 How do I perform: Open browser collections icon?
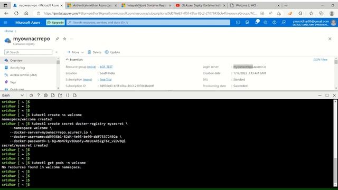tap(322, 13)
